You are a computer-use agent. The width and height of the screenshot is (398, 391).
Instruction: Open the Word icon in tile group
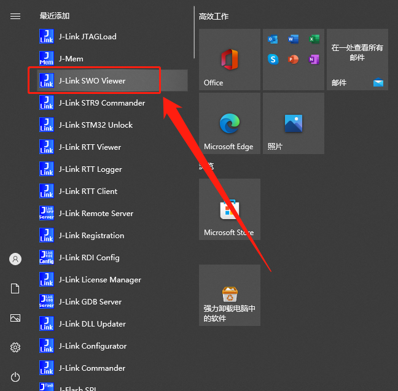coord(293,39)
